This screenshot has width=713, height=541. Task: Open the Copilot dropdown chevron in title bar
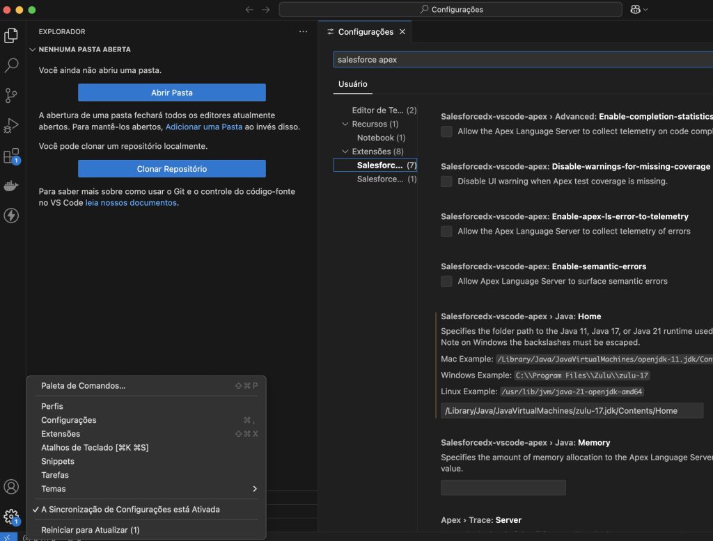[645, 10]
